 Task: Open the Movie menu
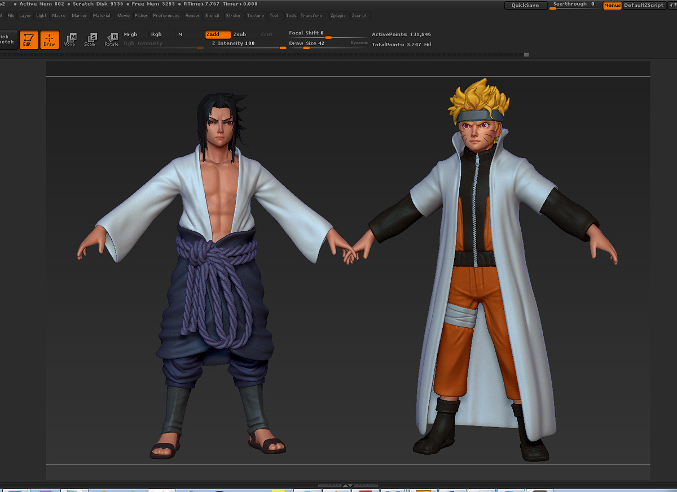point(123,16)
